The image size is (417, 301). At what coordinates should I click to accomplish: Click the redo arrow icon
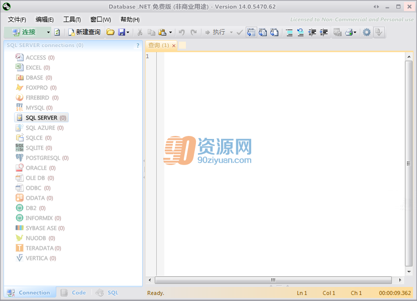[x=193, y=32]
